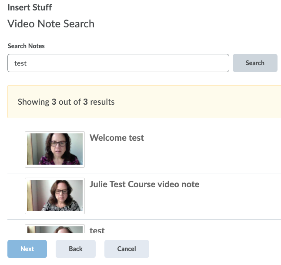Viewport: 281px width, 265px height.
Task: Click the word "results" in the yellow banner
Action: click(x=102, y=102)
